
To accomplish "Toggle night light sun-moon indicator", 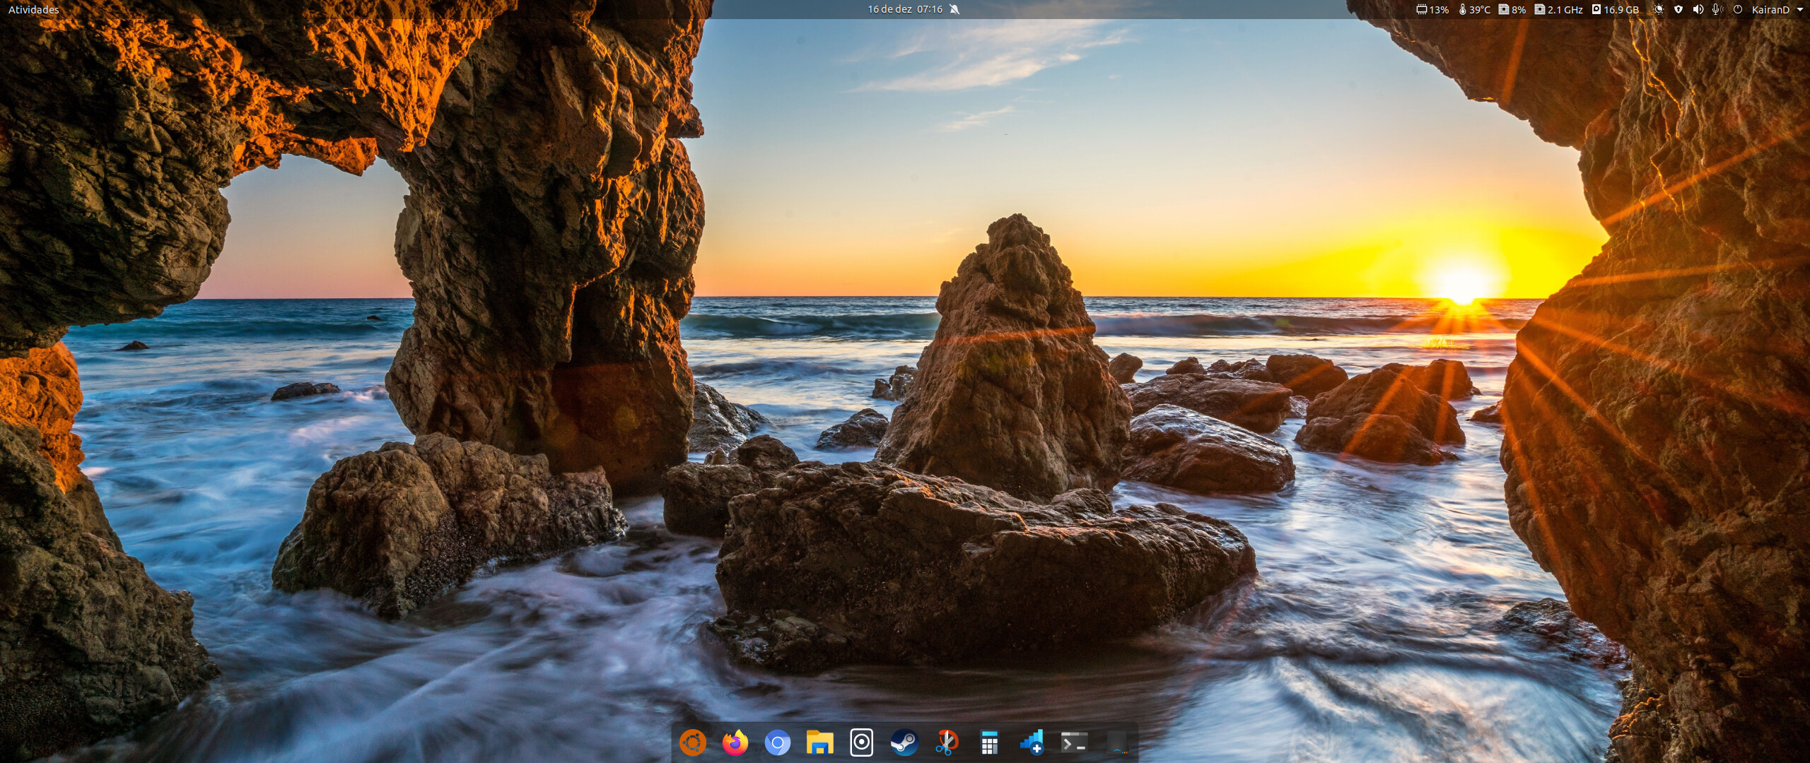I will 1658,10.
